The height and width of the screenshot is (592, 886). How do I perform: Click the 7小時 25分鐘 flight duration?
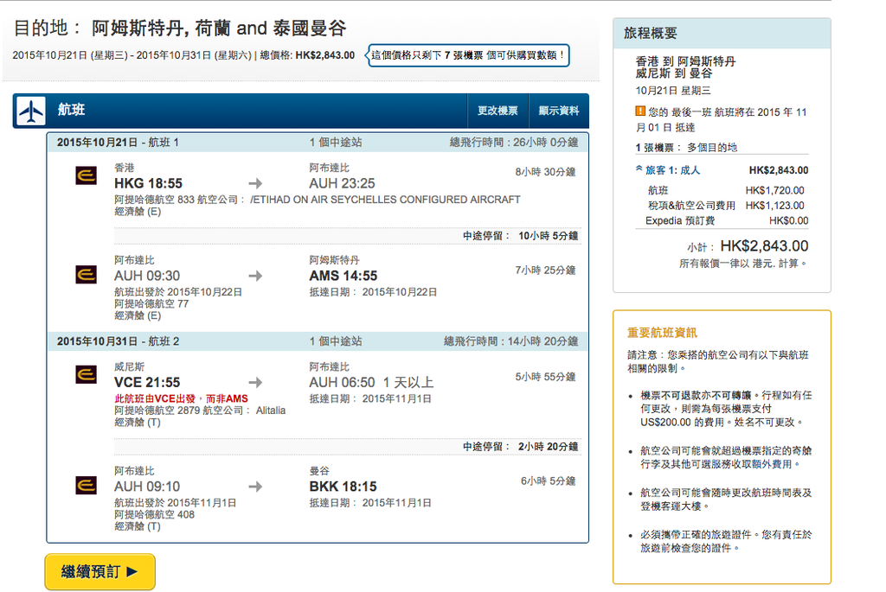(x=545, y=271)
